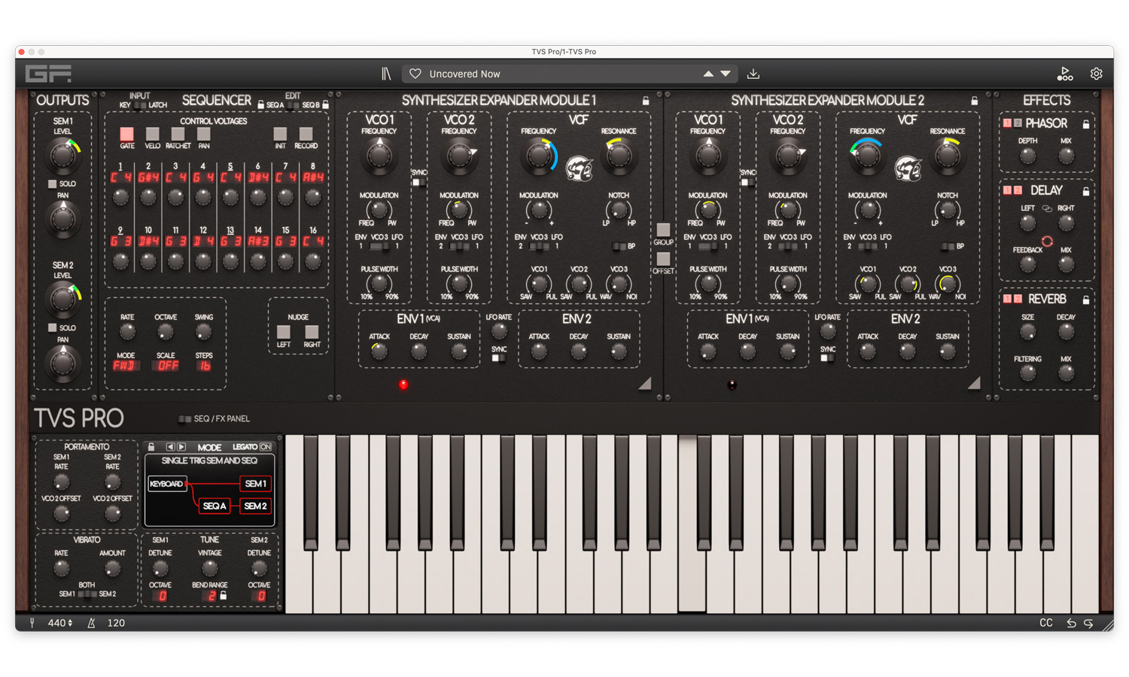The width and height of the screenshot is (1129, 677).
Task: Select next preset with up arrow
Action: tap(708, 74)
